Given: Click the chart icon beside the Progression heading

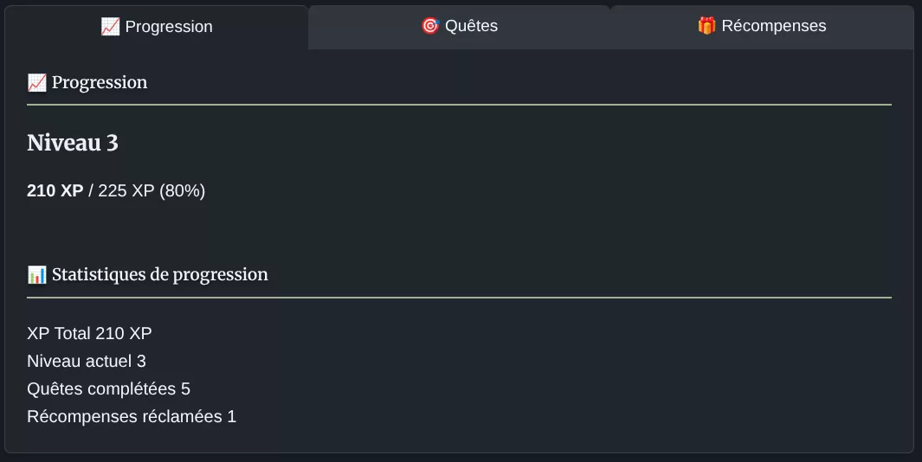Looking at the screenshot, I should click(x=36, y=83).
